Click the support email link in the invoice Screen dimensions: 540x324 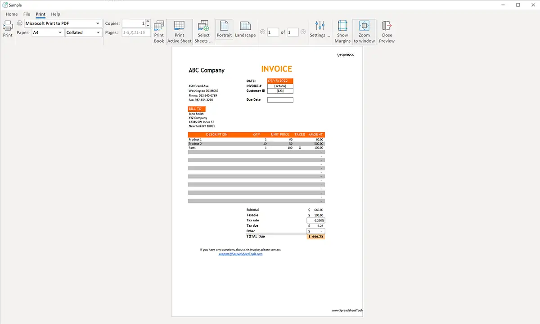pos(240,254)
